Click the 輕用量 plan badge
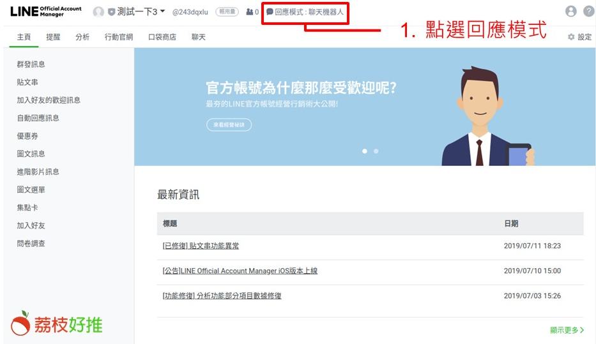The width and height of the screenshot is (596, 344). pos(227,12)
